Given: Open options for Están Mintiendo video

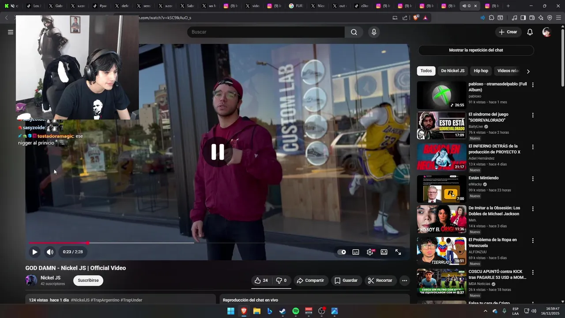Looking at the screenshot, I should [x=533, y=178].
